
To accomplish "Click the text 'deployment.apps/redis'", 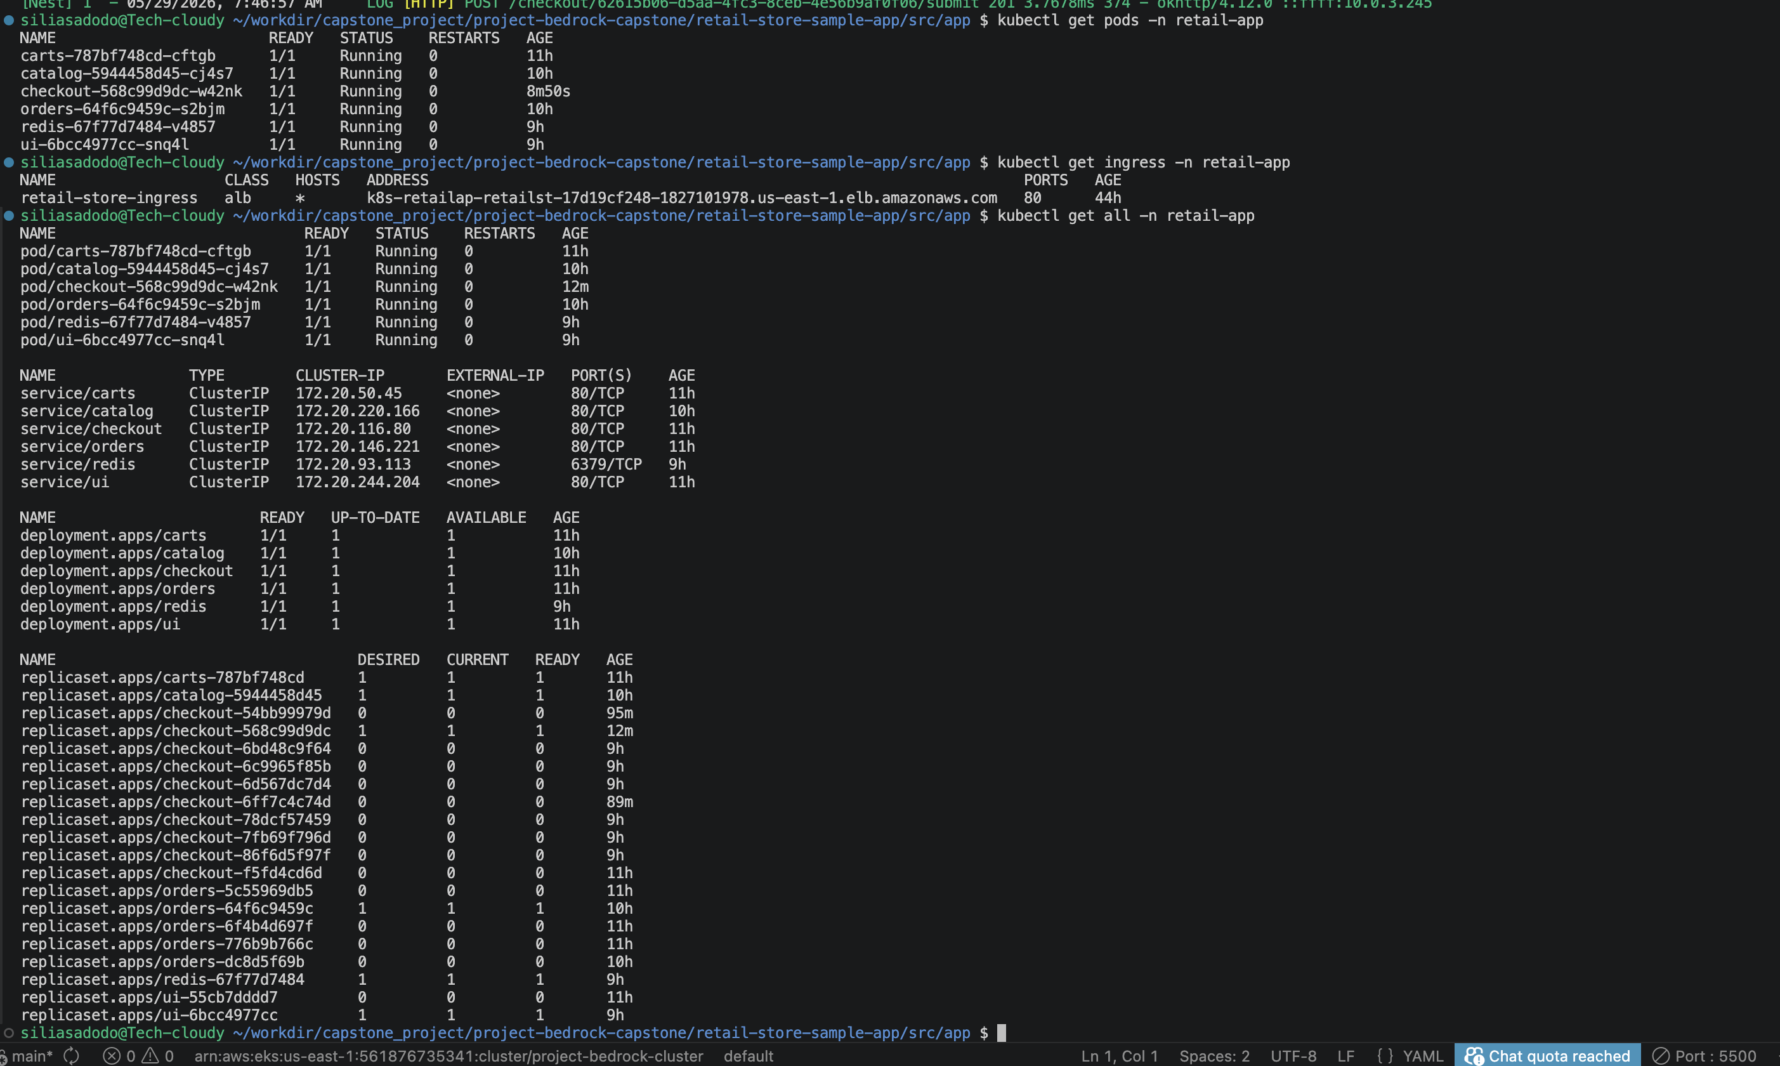I will [113, 606].
